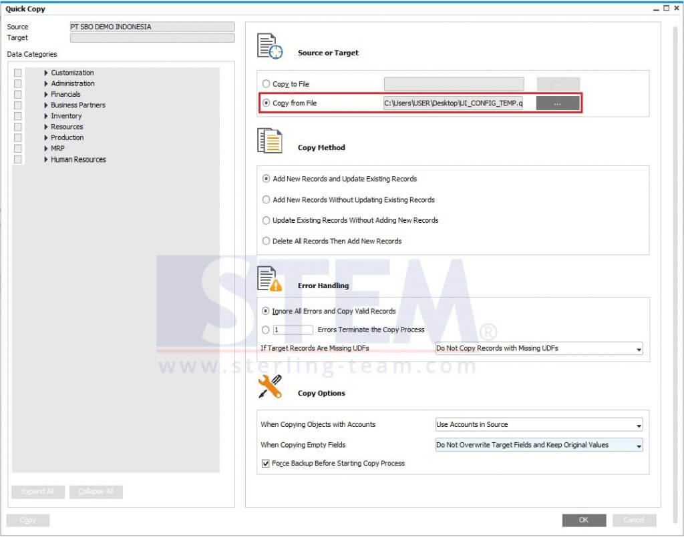Check the Inventory data category checkbox

[18, 115]
